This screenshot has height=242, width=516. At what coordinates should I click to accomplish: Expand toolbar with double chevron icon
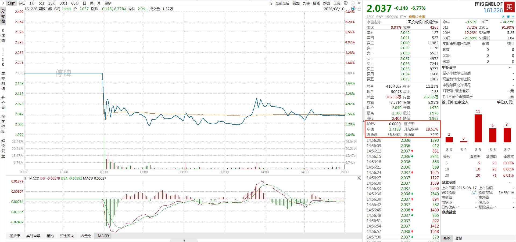click(359, 3)
